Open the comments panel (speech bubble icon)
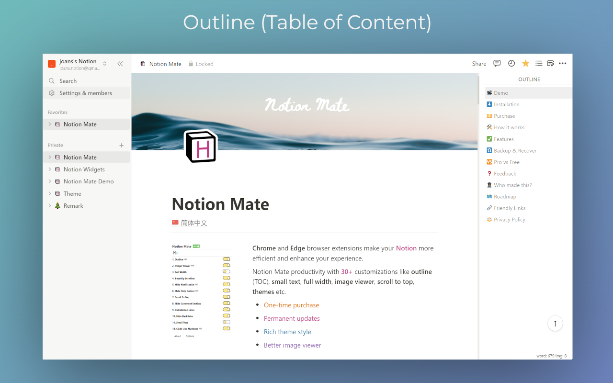Image resolution: width=613 pixels, height=383 pixels. [497, 63]
